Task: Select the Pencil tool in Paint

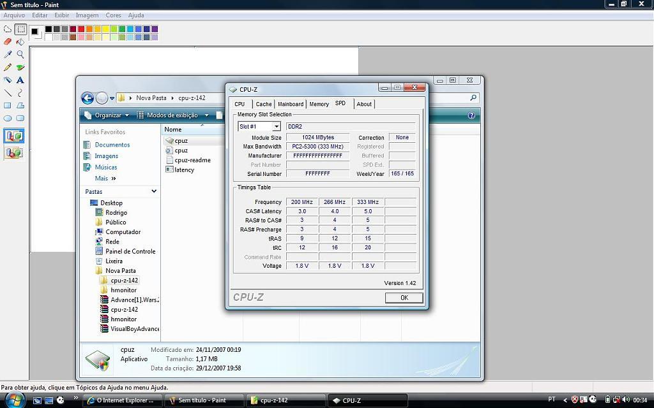Action: (8, 68)
